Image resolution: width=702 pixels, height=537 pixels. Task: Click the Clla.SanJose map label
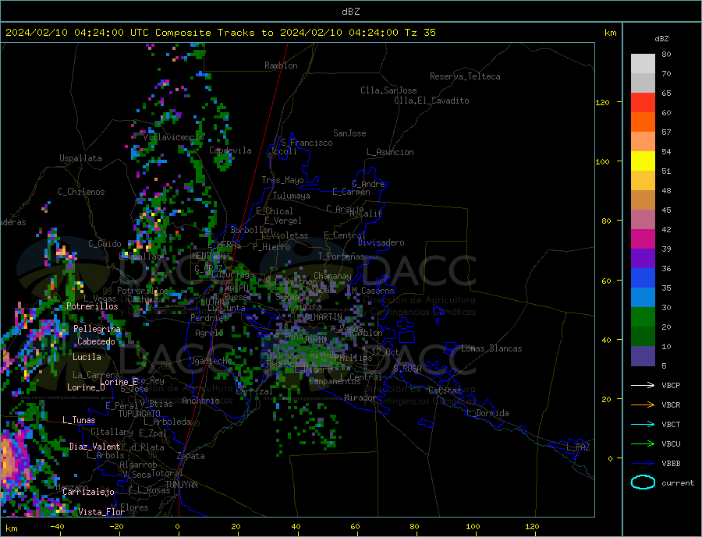[x=388, y=90]
